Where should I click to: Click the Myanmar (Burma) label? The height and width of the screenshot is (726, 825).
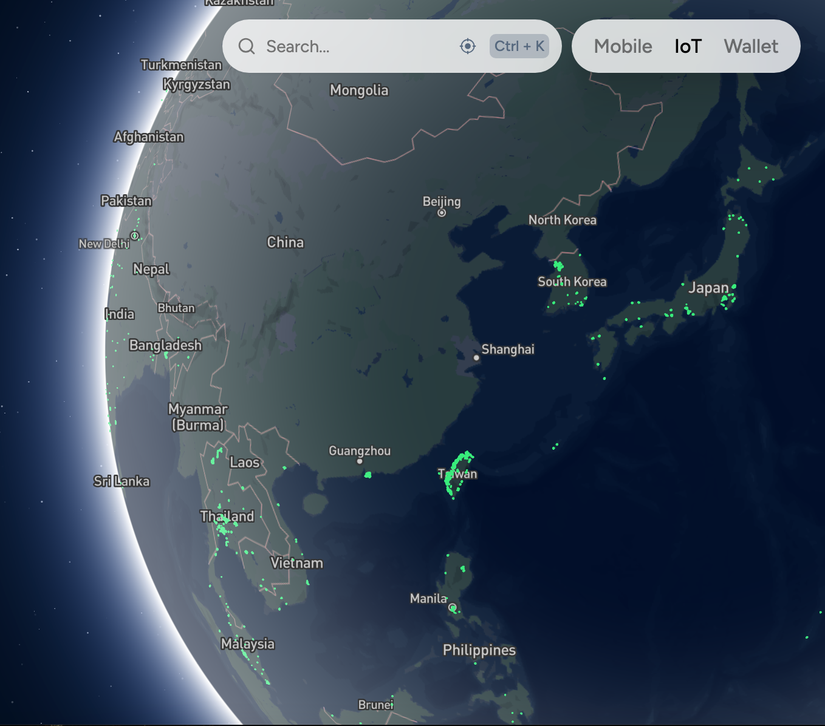[198, 417]
